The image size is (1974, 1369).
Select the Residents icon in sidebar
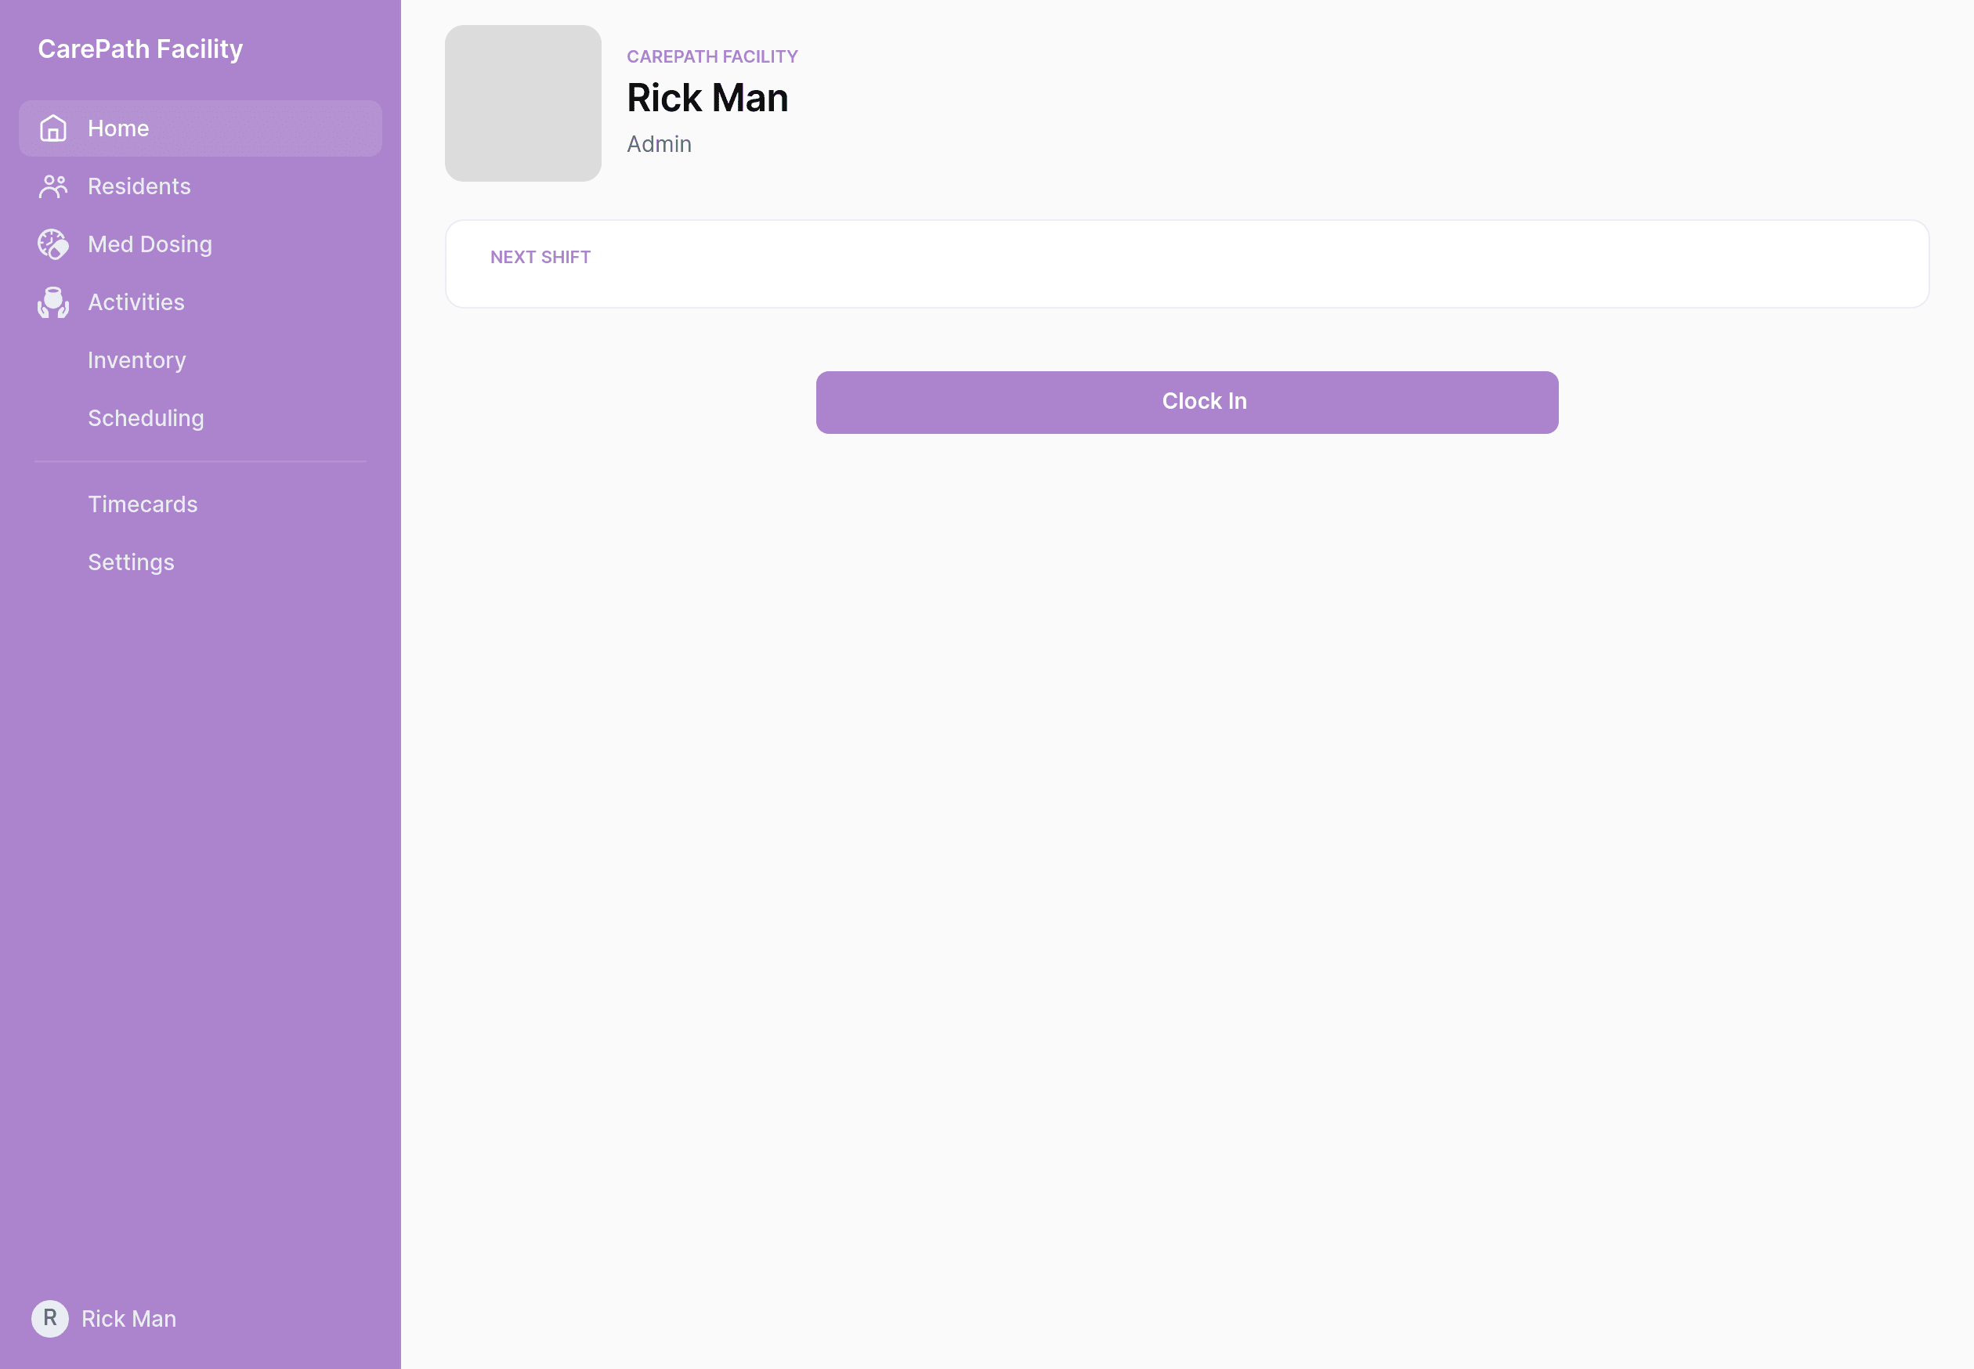[52, 186]
